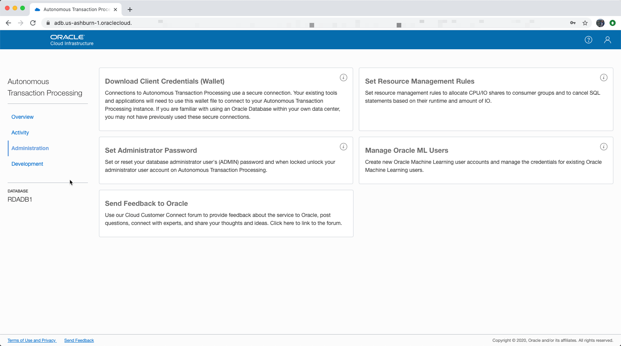
Task: Select Administration in the sidebar
Action: [30, 148]
